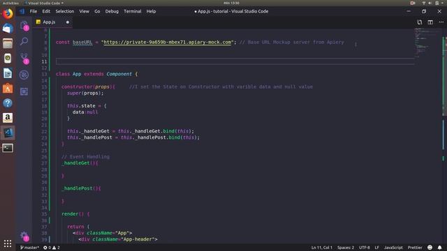
Task: Open the feedback smiley in status bar
Action: click(x=430, y=248)
